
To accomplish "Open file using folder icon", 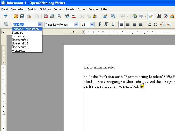I will (16, 16).
